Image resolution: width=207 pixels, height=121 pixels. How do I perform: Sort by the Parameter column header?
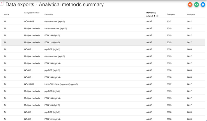(x=49, y=14)
